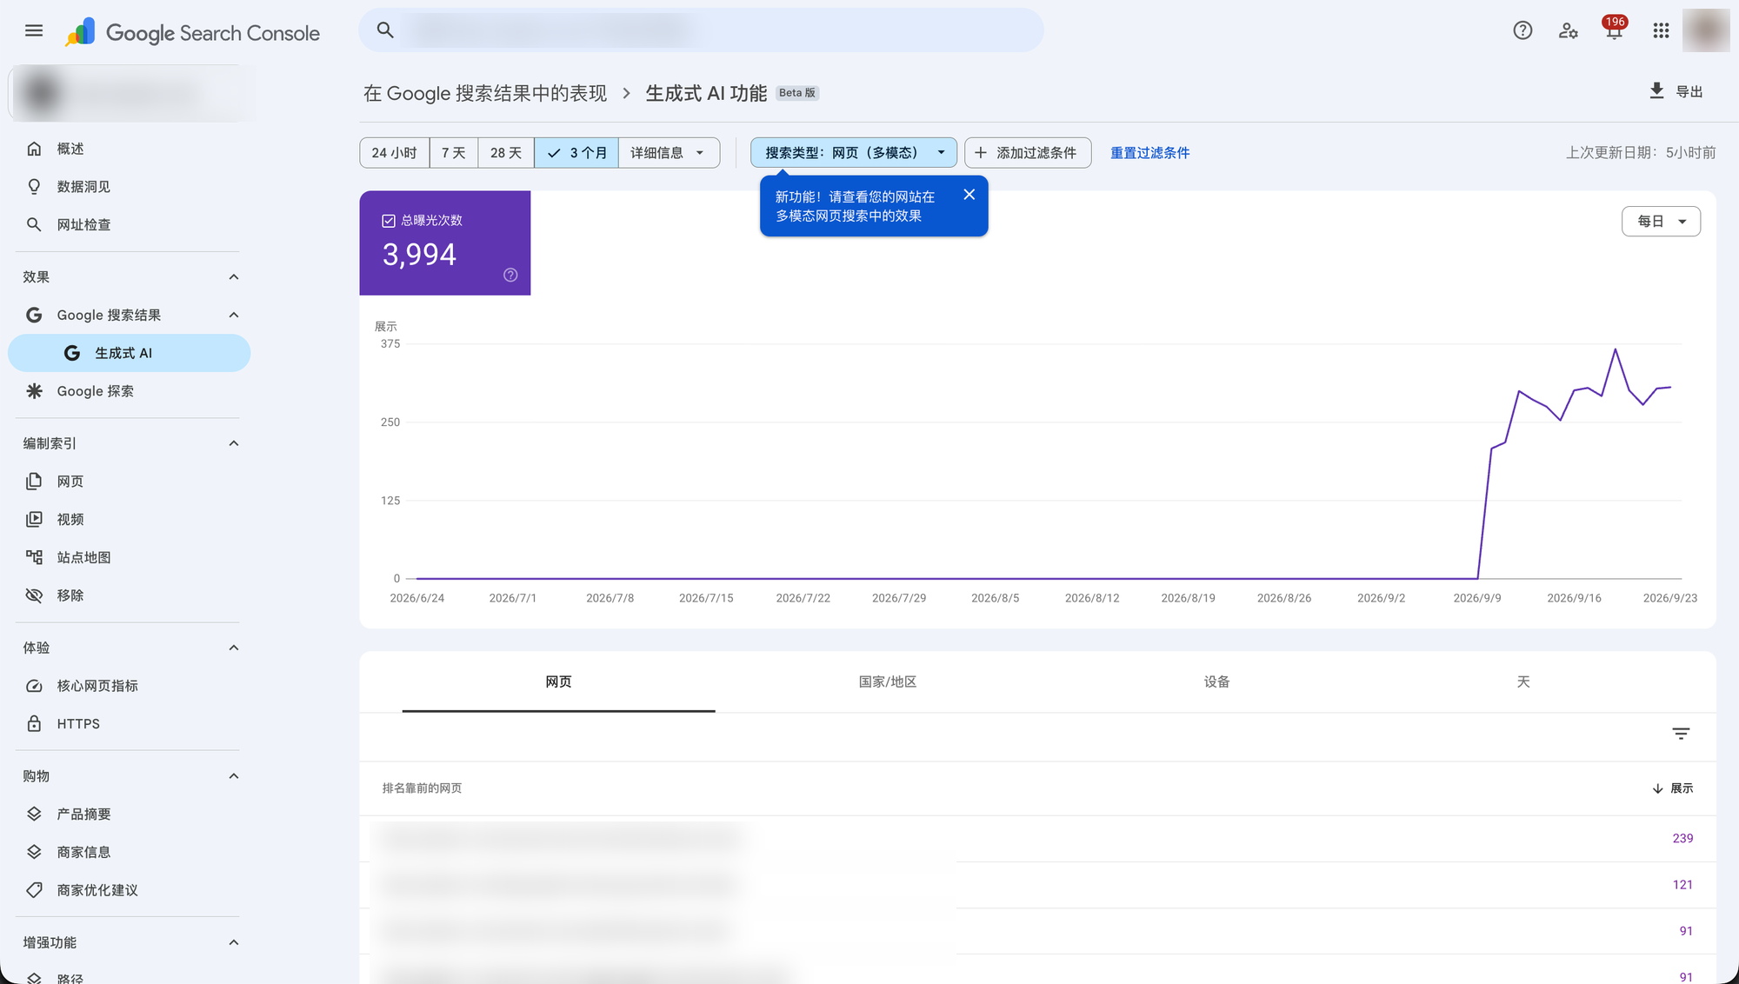
Task: Click the Beta 版 badge
Action: 797,93
